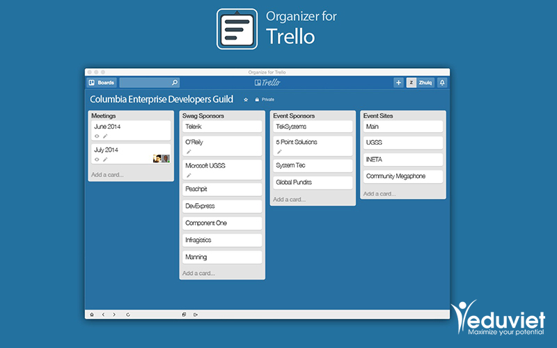Click the pencil icon on July 2014
The height and width of the screenshot is (348, 557).
tap(105, 160)
